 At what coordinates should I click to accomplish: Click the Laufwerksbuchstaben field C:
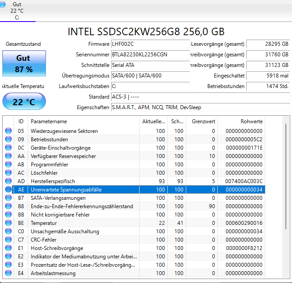click(x=151, y=86)
